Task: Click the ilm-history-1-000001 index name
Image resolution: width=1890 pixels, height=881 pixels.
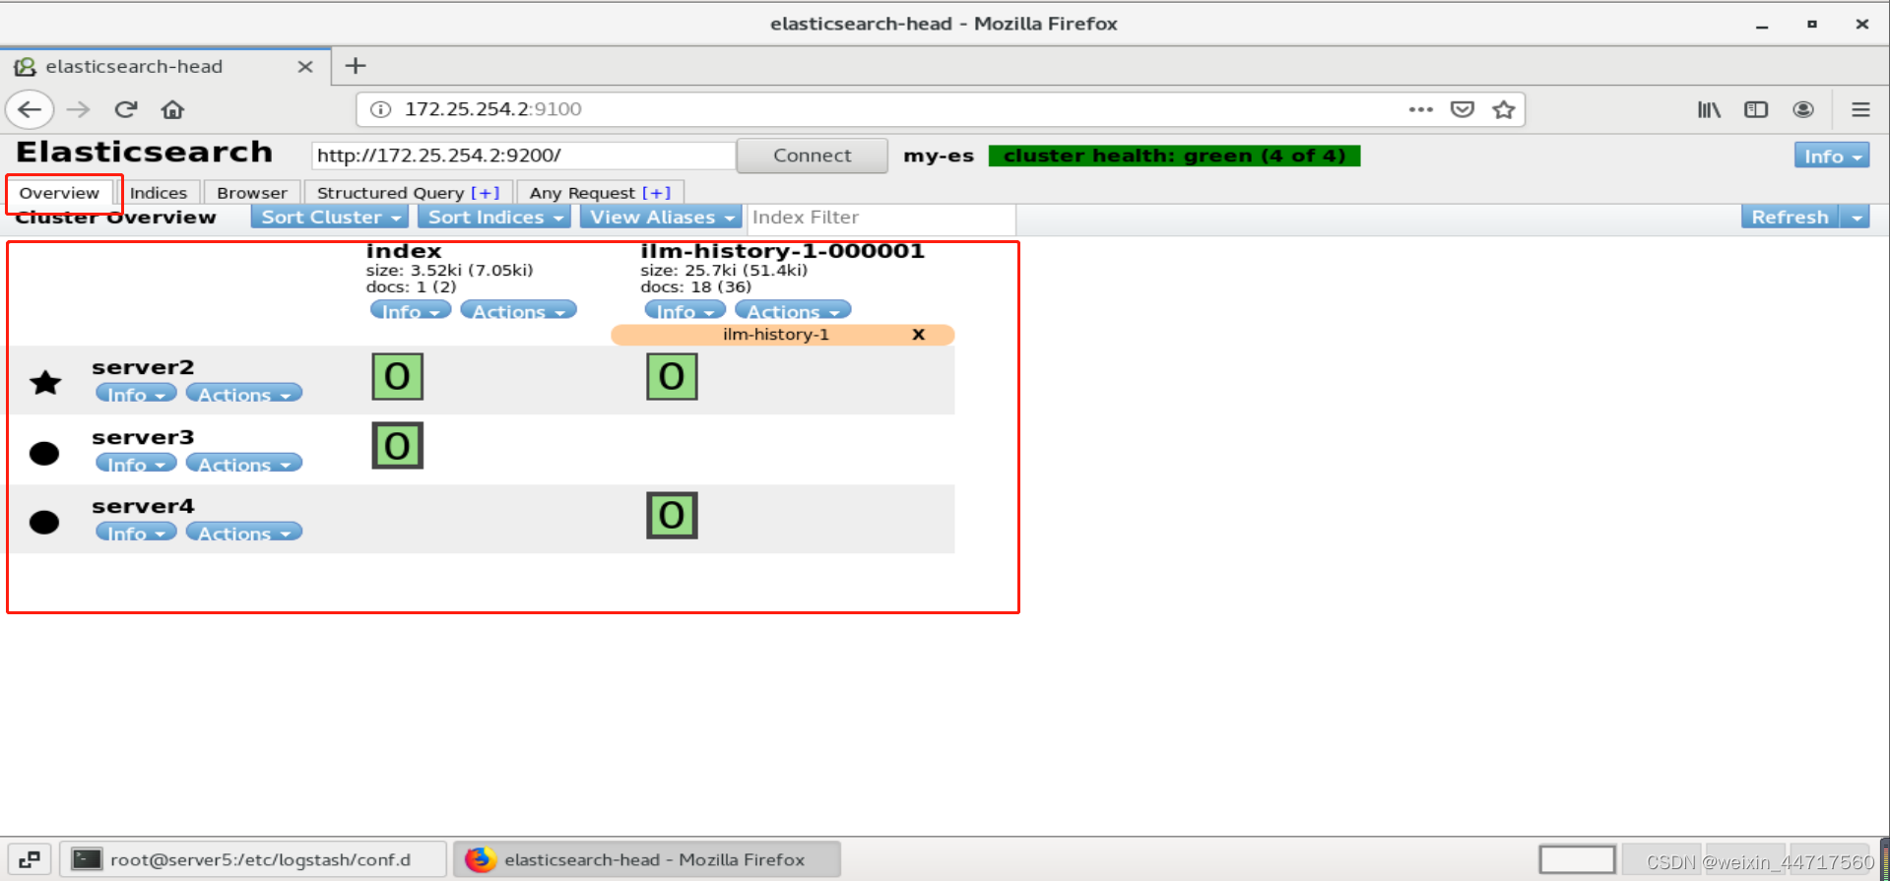Action: (x=782, y=252)
